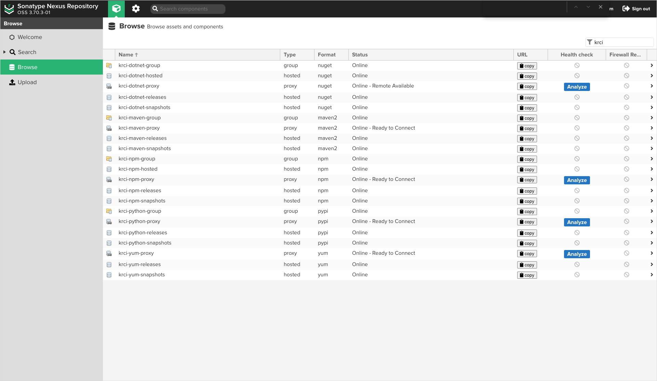Expand the Search section in the sidebar
Viewport: 657px width, 381px height.
(4, 52)
